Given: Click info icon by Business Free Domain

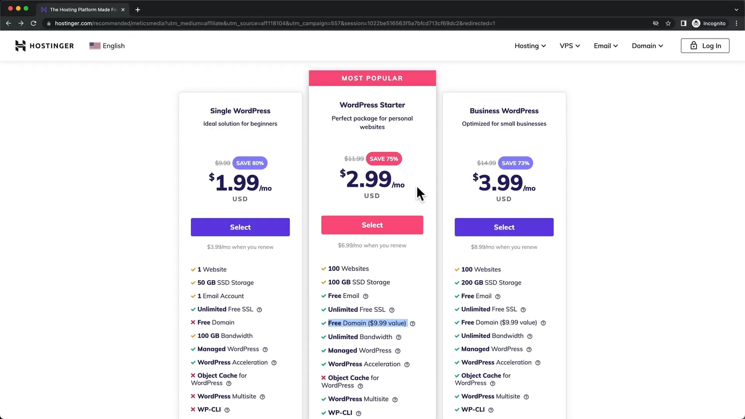Looking at the screenshot, I should (x=543, y=323).
